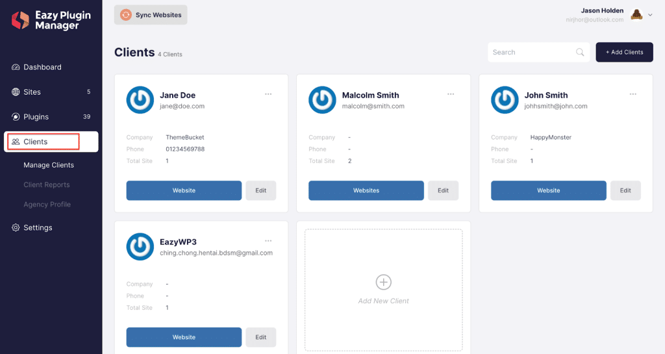Viewport: 665px width, 354px height.
Task: Click the + Add Clients button
Action: (x=624, y=52)
